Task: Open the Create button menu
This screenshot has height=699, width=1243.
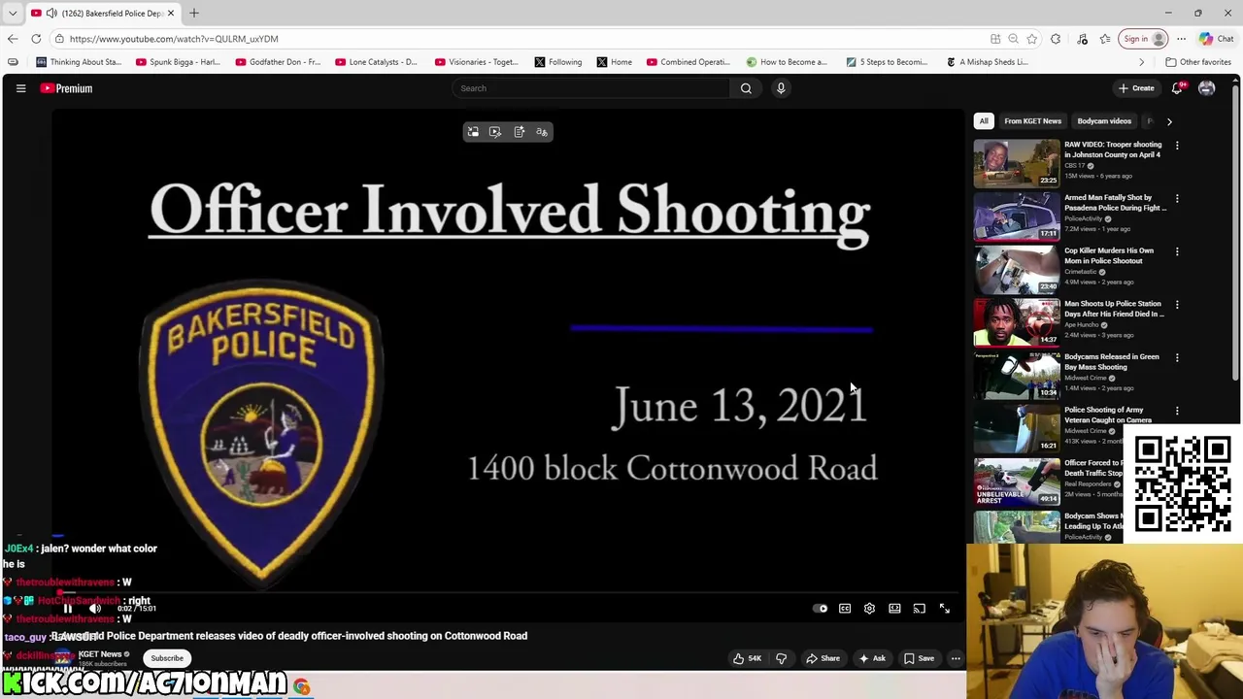Action: (1136, 88)
